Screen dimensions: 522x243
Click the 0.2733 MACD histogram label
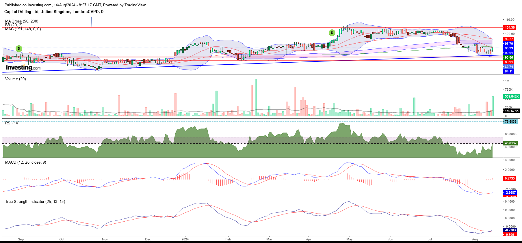[x=510, y=178]
